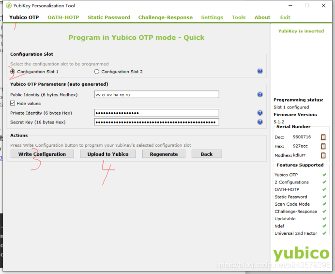Click the decimal serial value 9600716
Viewport: 335px width, 274px height.
302,137
